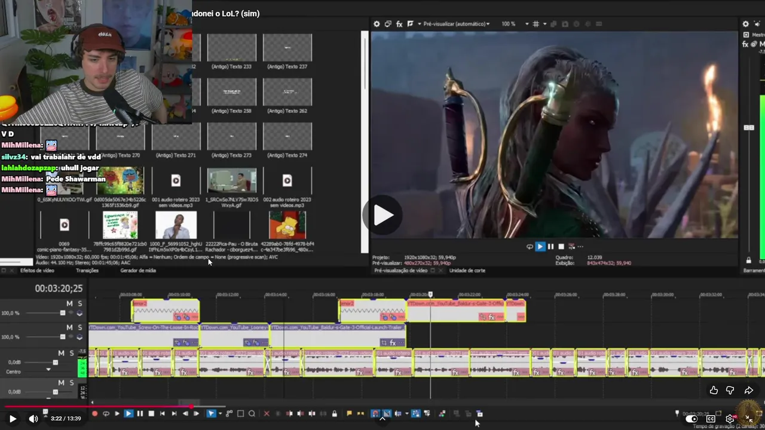
Task: Click play button under video preview window
Action: [x=540, y=246]
